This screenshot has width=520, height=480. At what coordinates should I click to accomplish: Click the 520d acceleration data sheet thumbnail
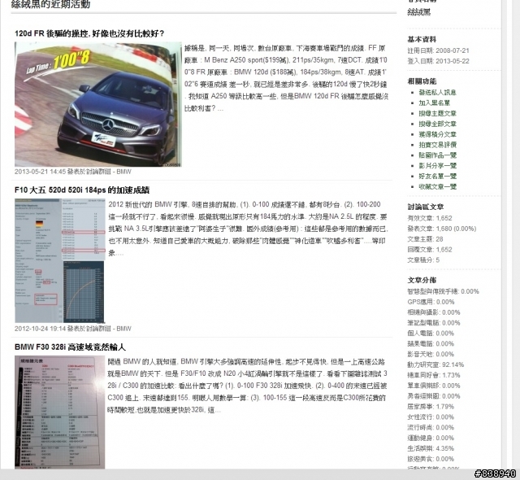pos(60,261)
